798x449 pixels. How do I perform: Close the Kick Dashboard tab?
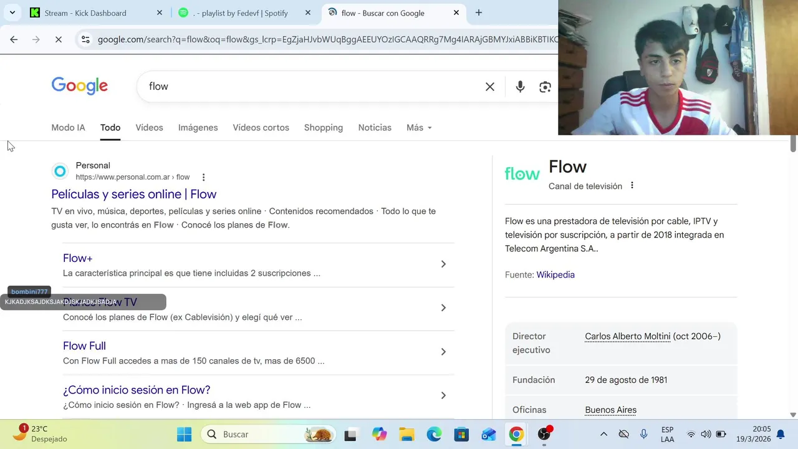[x=160, y=12]
